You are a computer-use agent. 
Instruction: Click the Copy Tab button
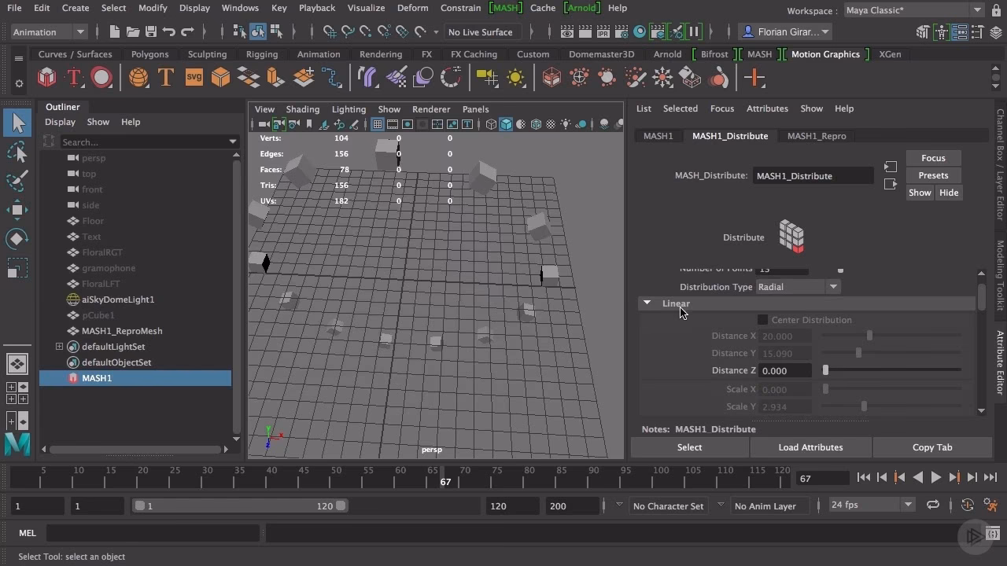click(932, 447)
